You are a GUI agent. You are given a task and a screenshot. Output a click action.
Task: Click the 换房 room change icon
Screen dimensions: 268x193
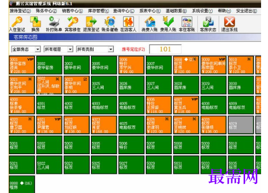tap(36, 24)
